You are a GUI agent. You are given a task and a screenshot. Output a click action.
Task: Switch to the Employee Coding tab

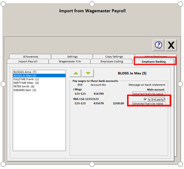click(x=112, y=62)
